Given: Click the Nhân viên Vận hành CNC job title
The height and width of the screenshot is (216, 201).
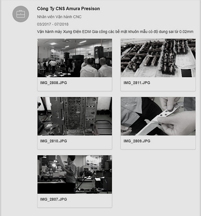Looking at the screenshot, I should click(59, 17).
